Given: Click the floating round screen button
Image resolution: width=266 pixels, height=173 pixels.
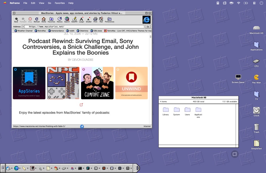Looking at the screenshot, I should coord(235,154).
